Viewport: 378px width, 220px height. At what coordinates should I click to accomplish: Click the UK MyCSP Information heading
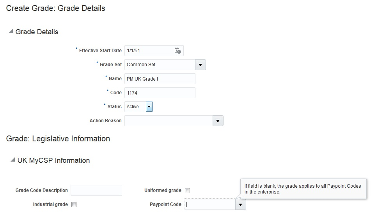(53, 160)
